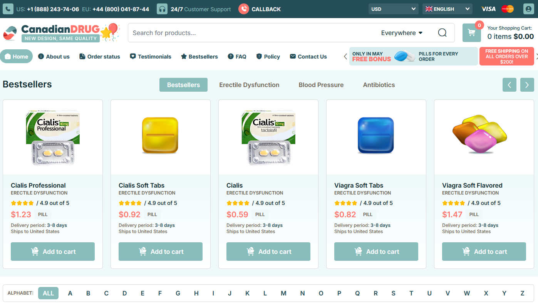Click the CALLBACK link

[266, 9]
